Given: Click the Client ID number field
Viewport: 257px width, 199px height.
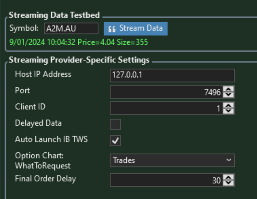Looking at the screenshot, I should 167,108.
